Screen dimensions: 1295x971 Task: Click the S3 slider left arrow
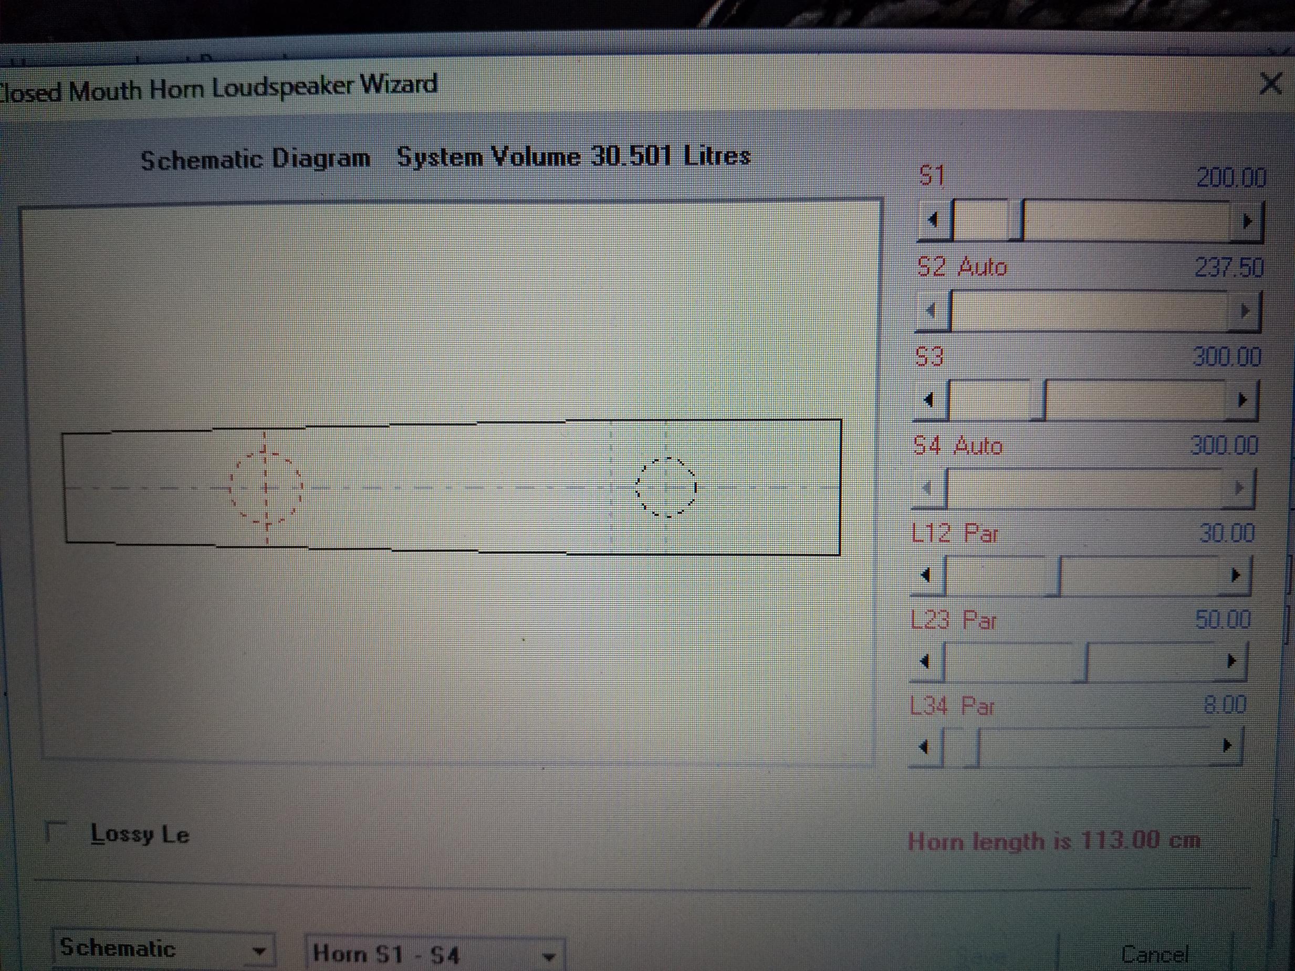[x=930, y=400]
